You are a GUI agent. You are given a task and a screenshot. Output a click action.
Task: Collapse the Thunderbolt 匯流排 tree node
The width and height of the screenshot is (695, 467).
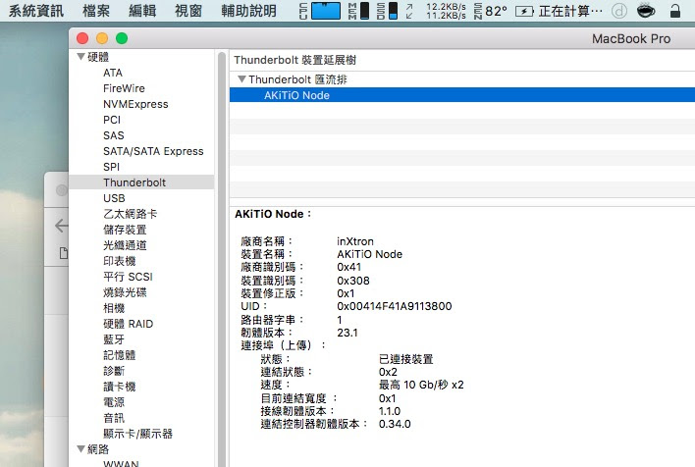pyautogui.click(x=241, y=79)
